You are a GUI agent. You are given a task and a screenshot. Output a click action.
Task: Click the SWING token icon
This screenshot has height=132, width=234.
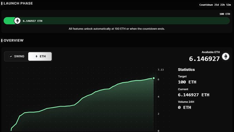(11, 56)
